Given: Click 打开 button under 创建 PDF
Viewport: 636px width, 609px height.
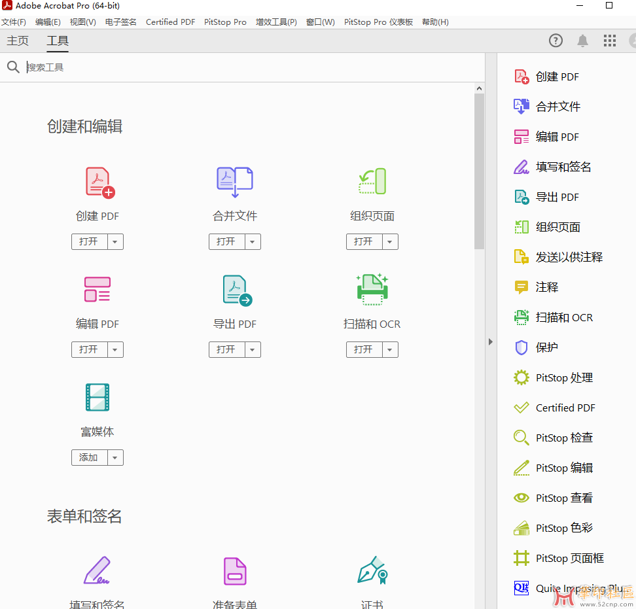Looking at the screenshot, I should click(89, 241).
